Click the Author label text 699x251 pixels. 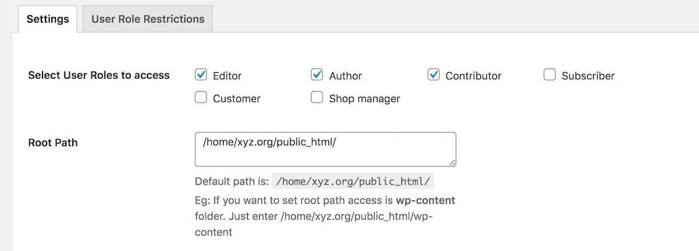(x=345, y=76)
